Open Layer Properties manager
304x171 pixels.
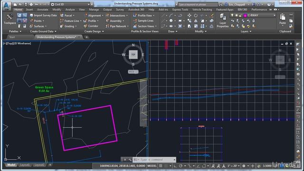(223, 20)
